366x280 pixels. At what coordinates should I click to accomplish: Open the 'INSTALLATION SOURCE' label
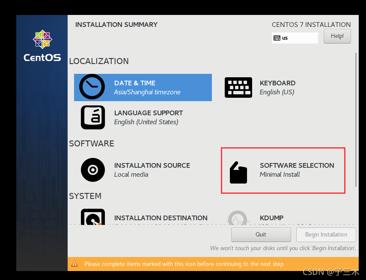(152, 166)
